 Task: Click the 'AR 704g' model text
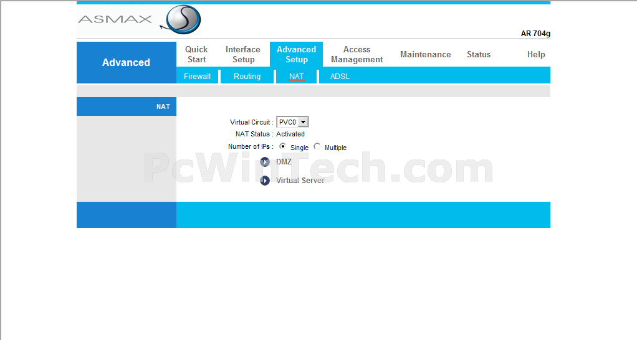pos(535,34)
